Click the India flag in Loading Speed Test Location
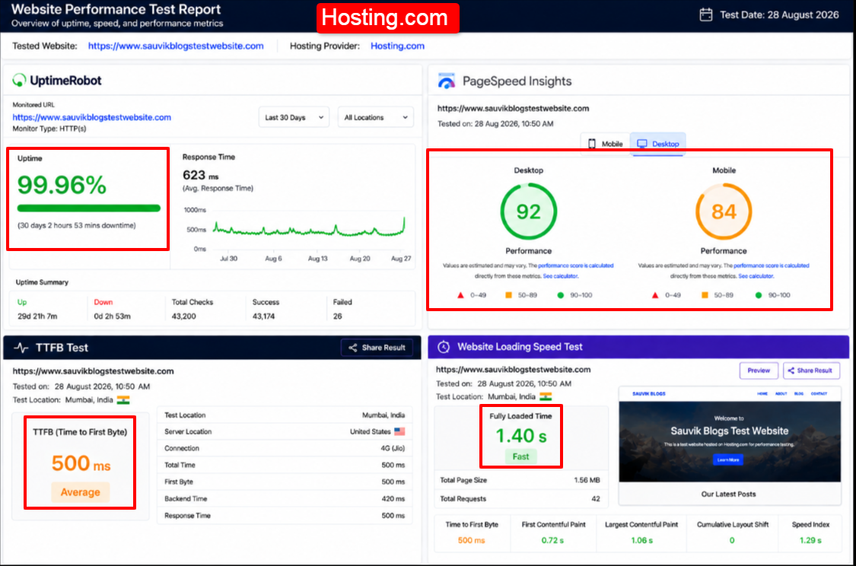Image resolution: width=856 pixels, height=566 pixels. coord(546,397)
